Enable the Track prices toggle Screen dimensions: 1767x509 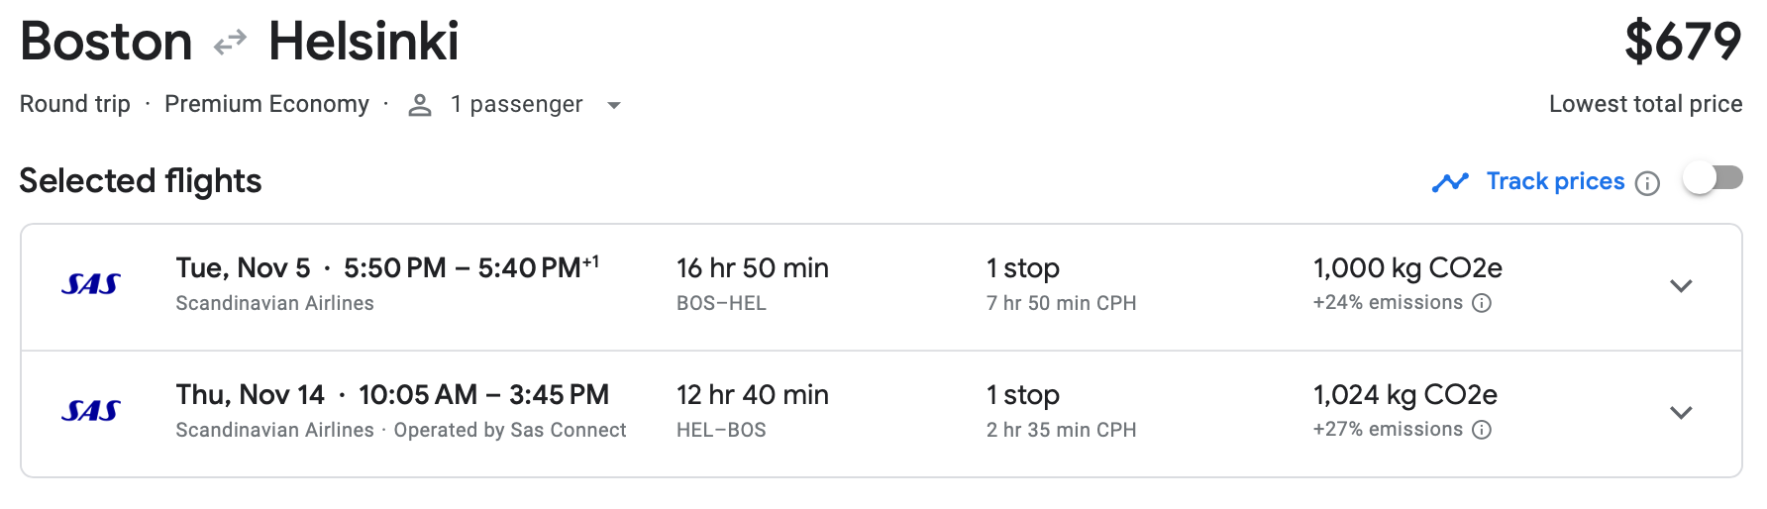(x=1713, y=179)
